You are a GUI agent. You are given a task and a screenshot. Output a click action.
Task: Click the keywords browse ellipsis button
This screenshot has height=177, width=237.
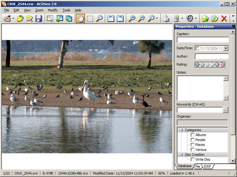(226, 110)
